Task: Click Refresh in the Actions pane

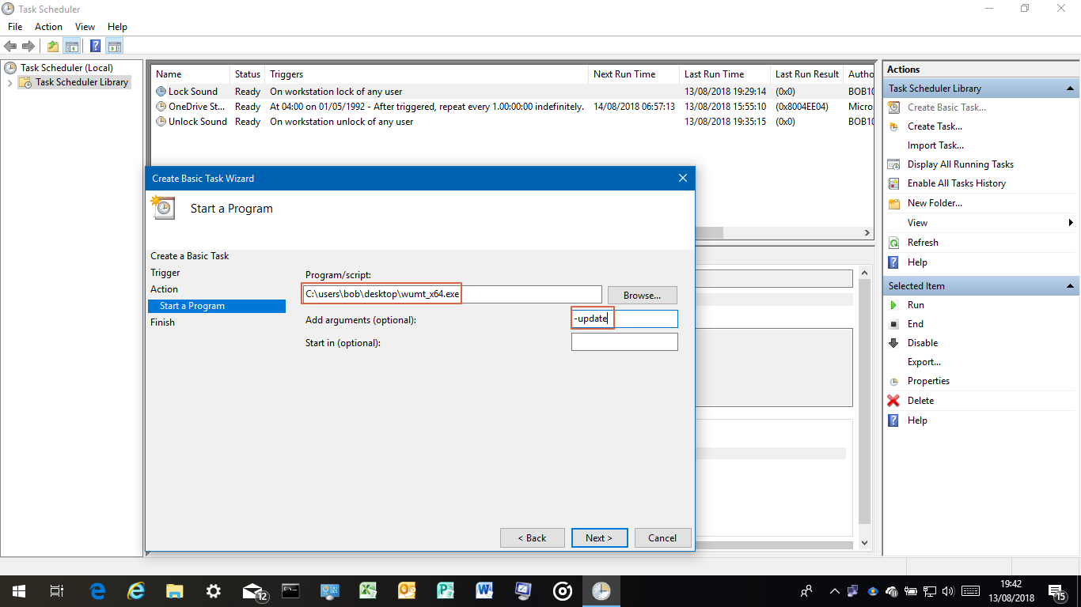Action: (922, 243)
